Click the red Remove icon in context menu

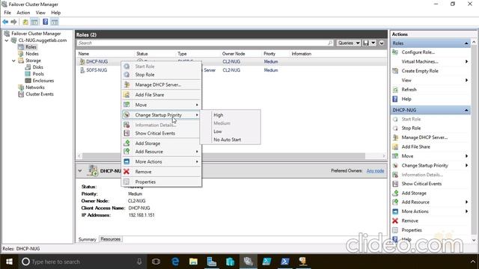126,172
